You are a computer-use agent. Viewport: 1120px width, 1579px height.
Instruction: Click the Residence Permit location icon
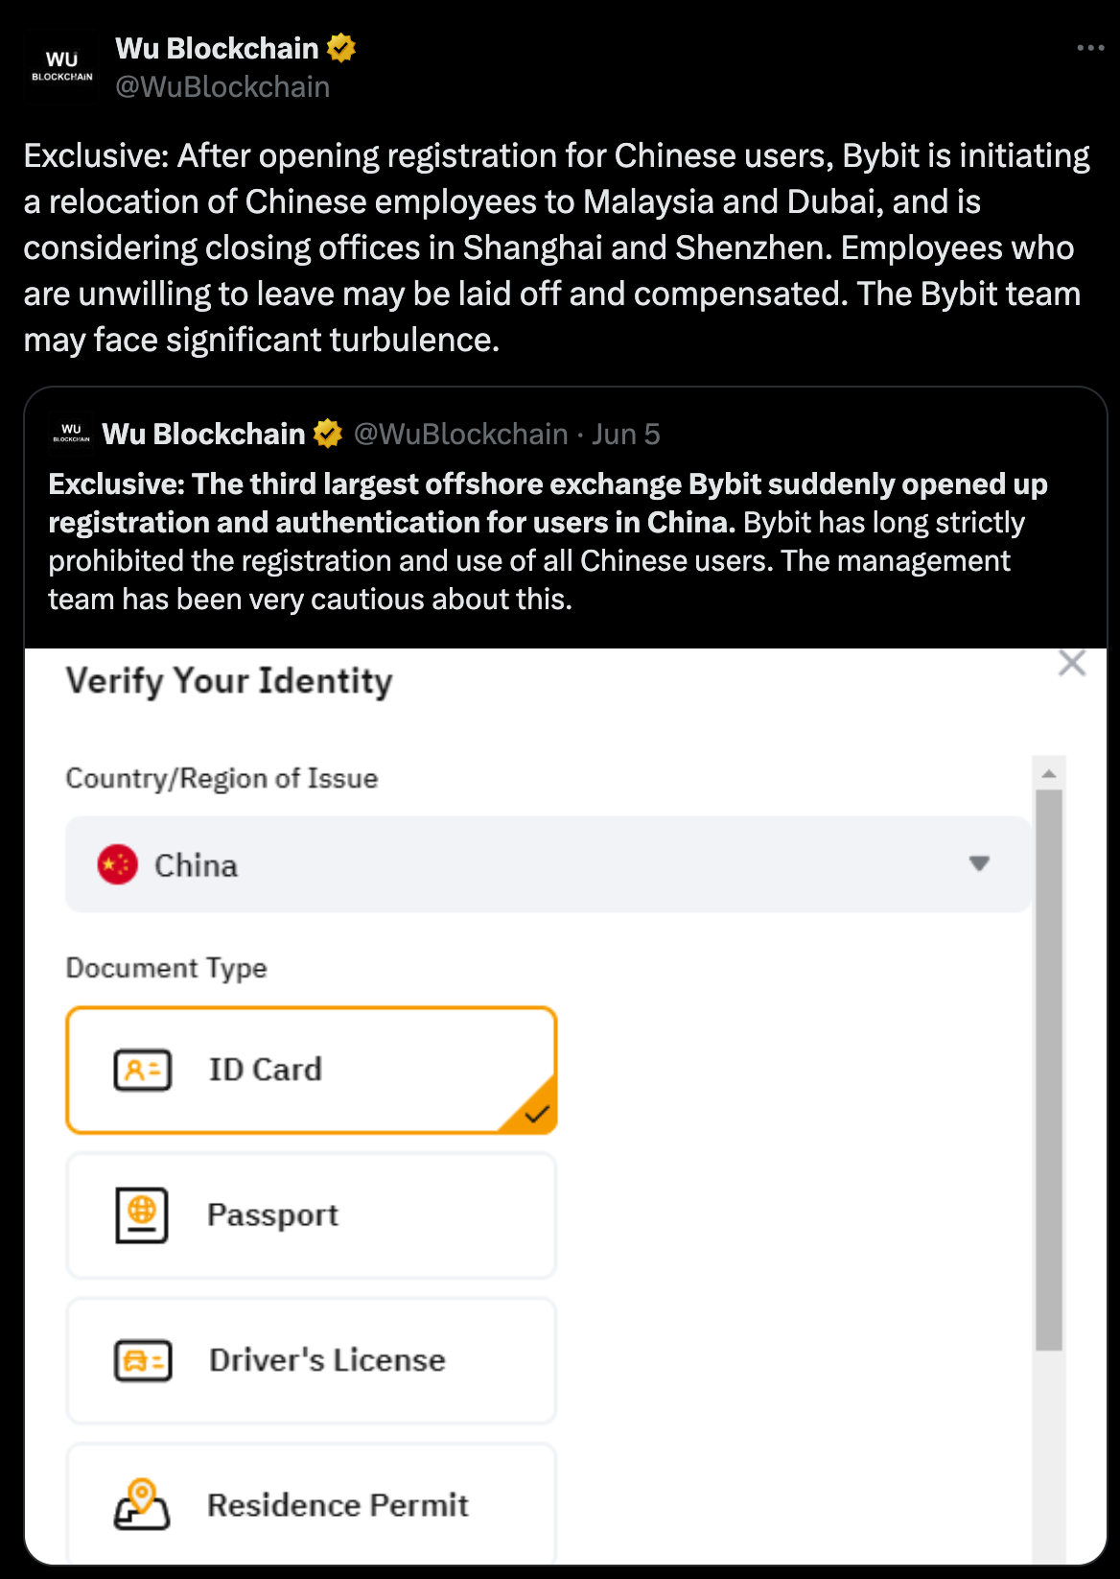click(142, 1503)
